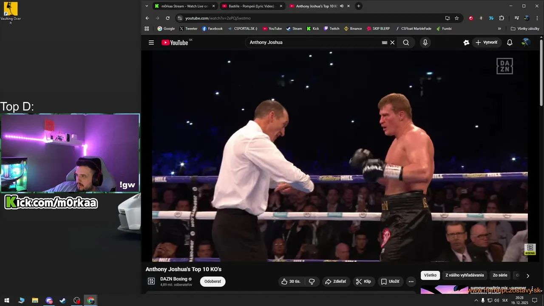The image size is (544, 306).
Task: Open the red extension icon in the toolbar
Action: [471, 18]
